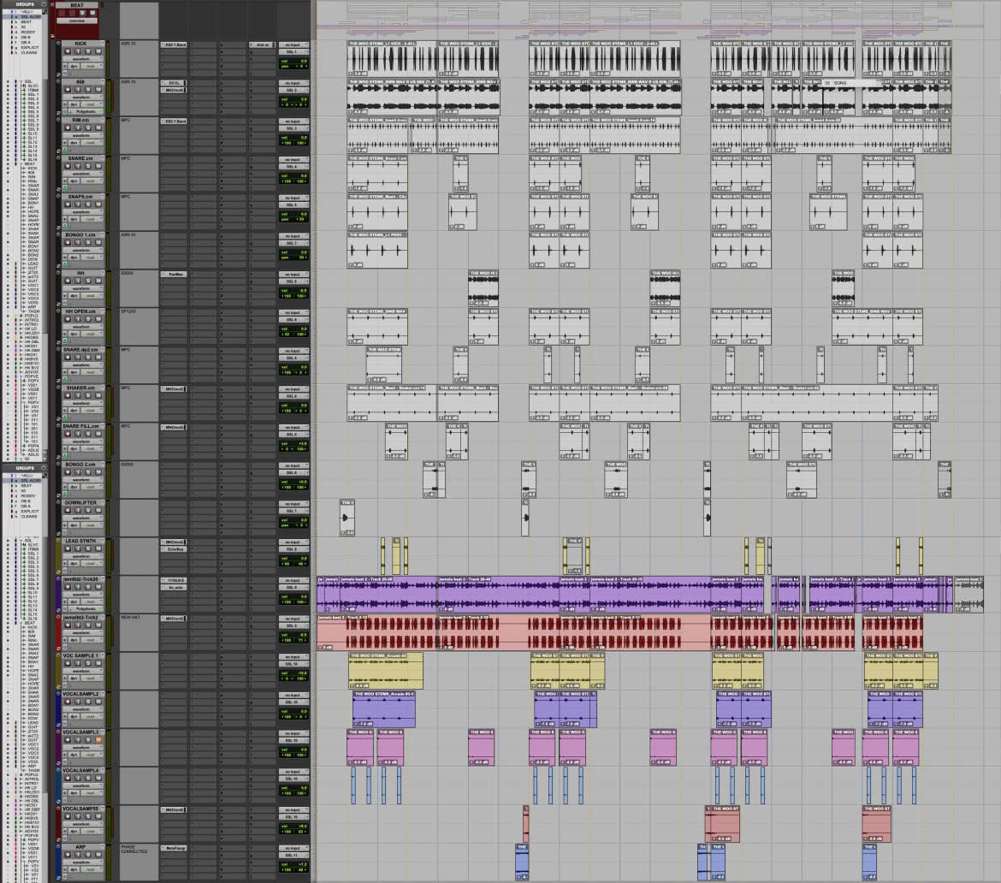The width and height of the screenshot is (1001, 883).
Task: Record-enable the 808 track
Action: coord(68,89)
